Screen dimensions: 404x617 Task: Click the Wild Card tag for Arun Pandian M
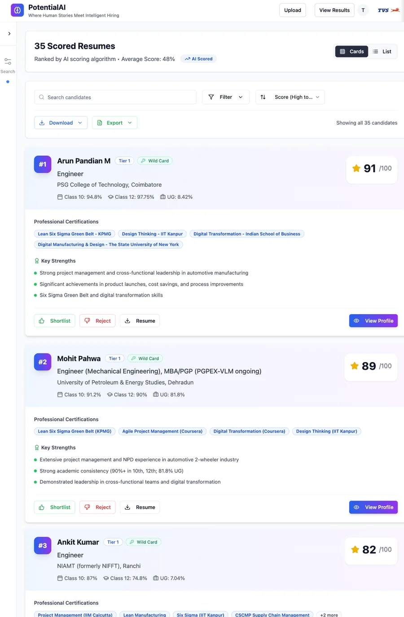pos(155,161)
